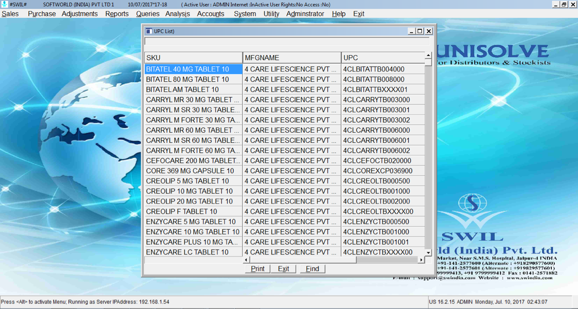This screenshot has height=309, width=578.
Task: Click UPC cell 4CLENZYCTB001001
Action: 383,242
